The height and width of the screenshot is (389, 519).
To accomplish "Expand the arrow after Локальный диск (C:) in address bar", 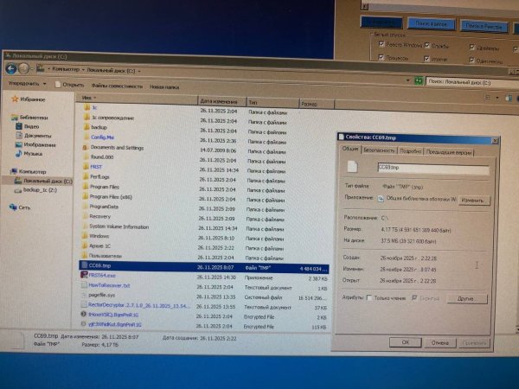I will click(x=139, y=71).
